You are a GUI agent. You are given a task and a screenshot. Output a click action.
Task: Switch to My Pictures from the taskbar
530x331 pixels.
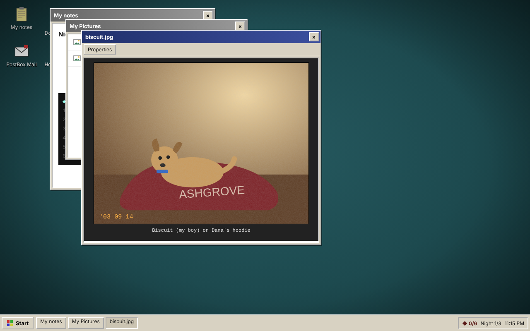86,323
